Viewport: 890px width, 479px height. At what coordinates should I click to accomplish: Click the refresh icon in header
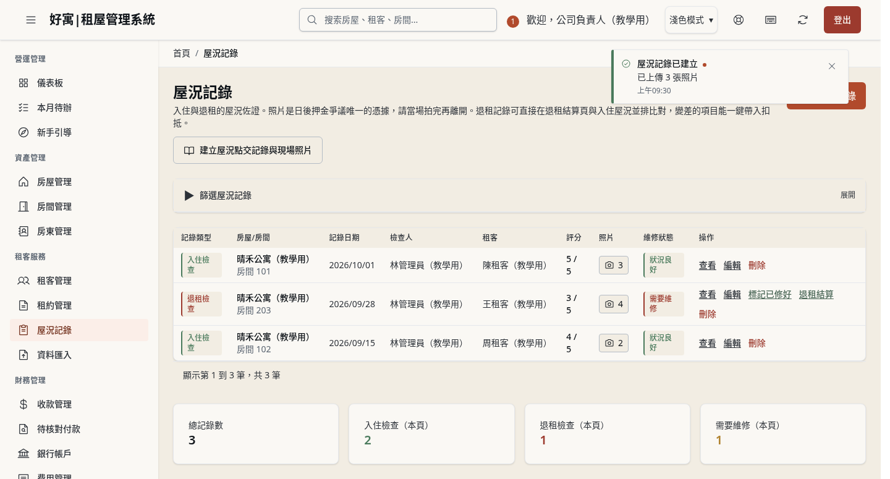803,20
